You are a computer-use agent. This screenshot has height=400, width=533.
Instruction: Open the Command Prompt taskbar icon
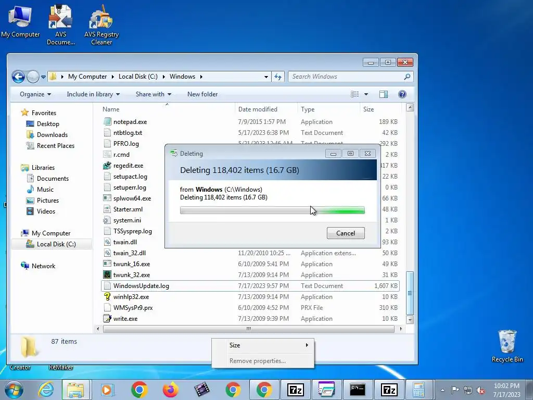click(358, 390)
